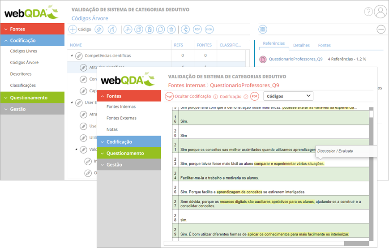Go to next Codificação with the right arrow
Screen dimensions: 389x248
click(246, 97)
